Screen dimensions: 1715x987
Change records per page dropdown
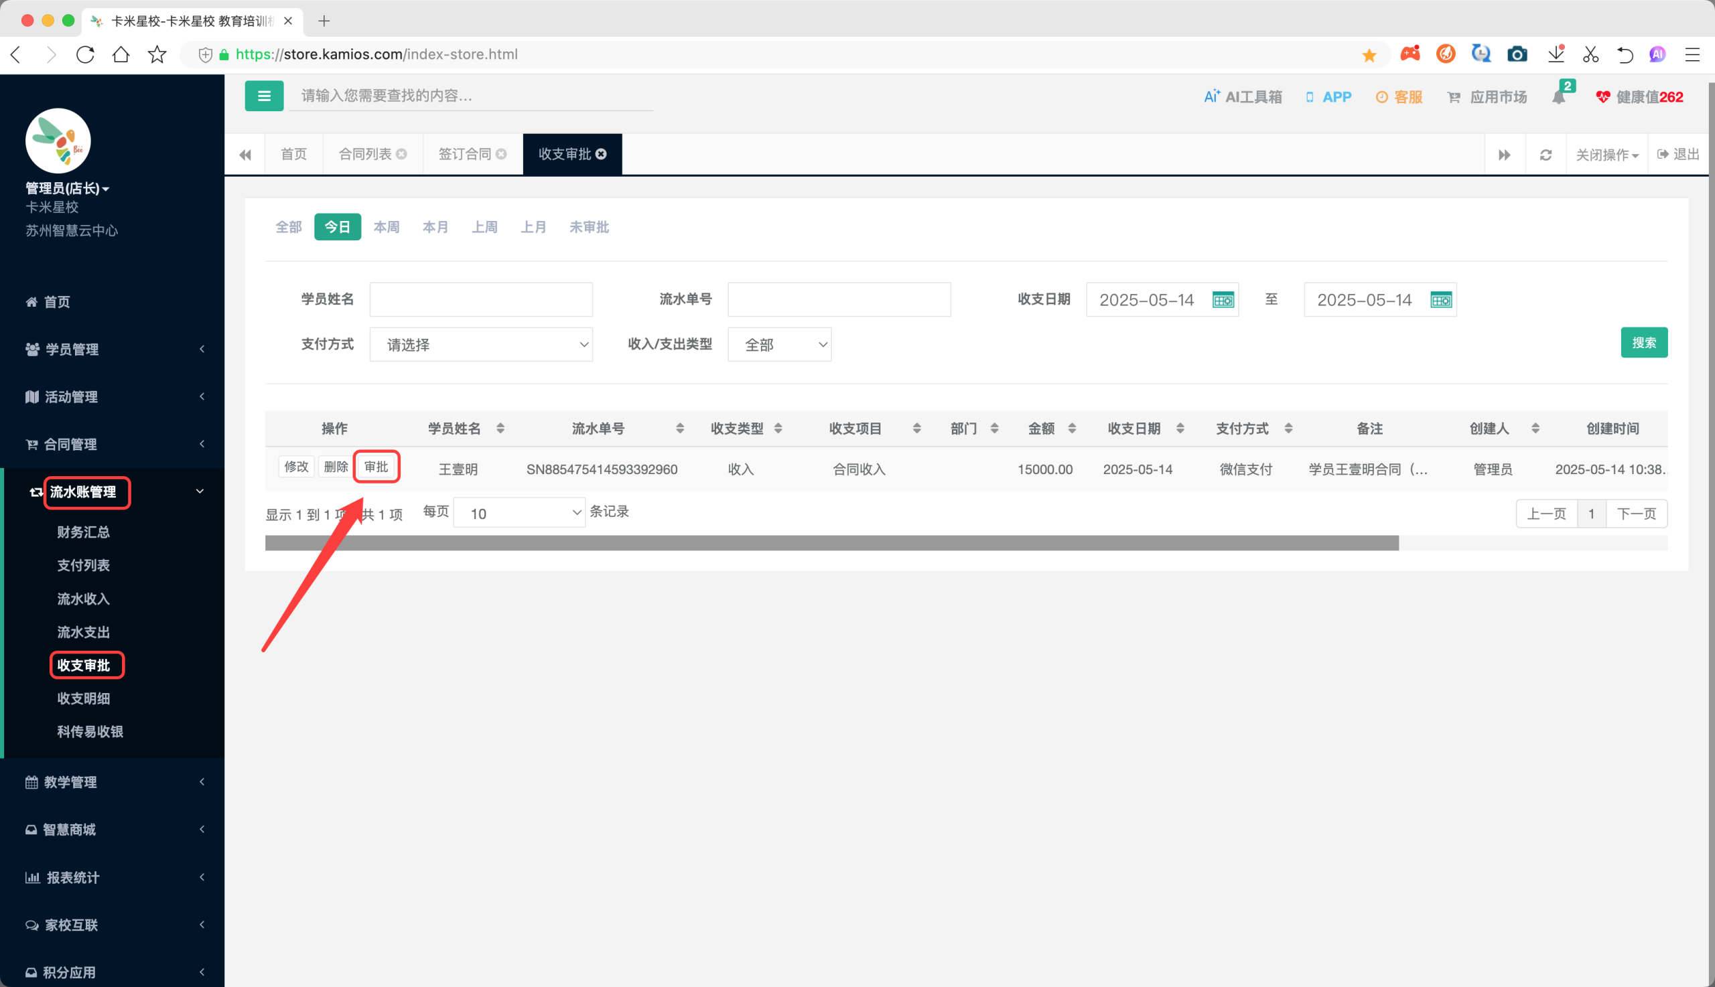(x=519, y=513)
